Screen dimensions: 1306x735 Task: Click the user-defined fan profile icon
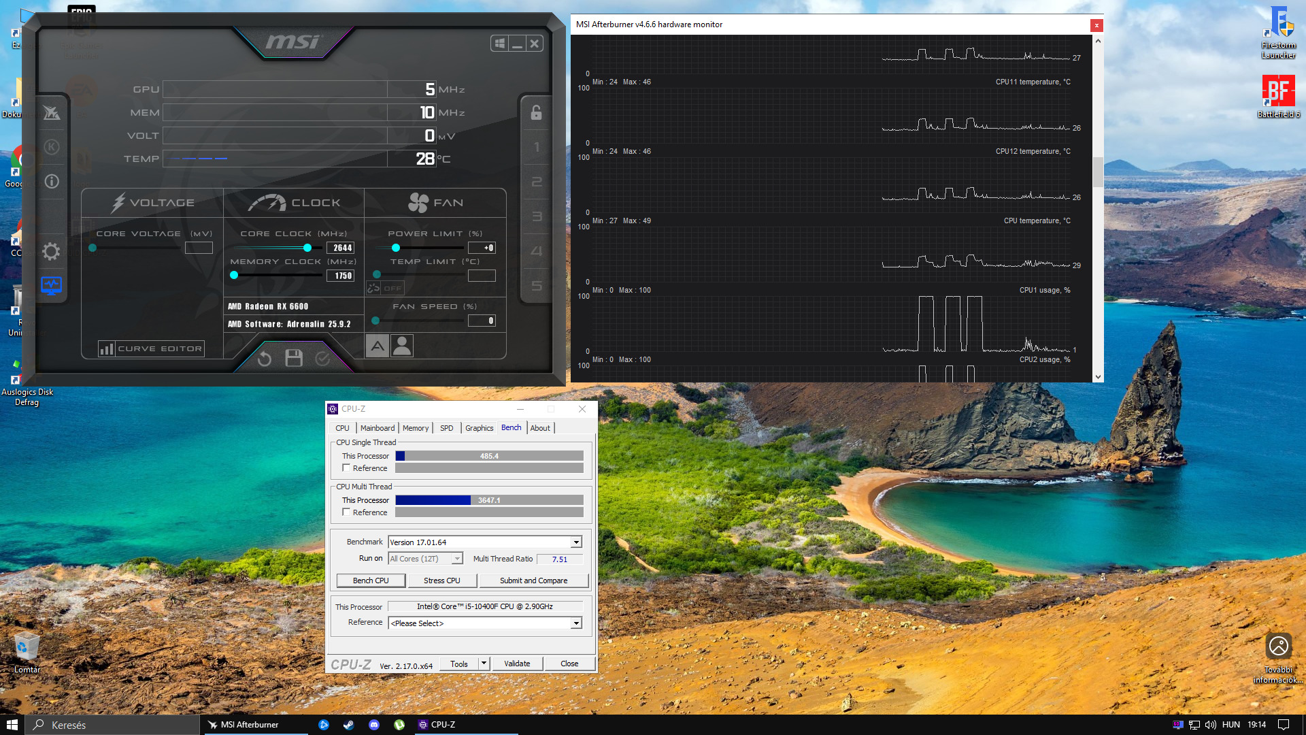click(402, 346)
